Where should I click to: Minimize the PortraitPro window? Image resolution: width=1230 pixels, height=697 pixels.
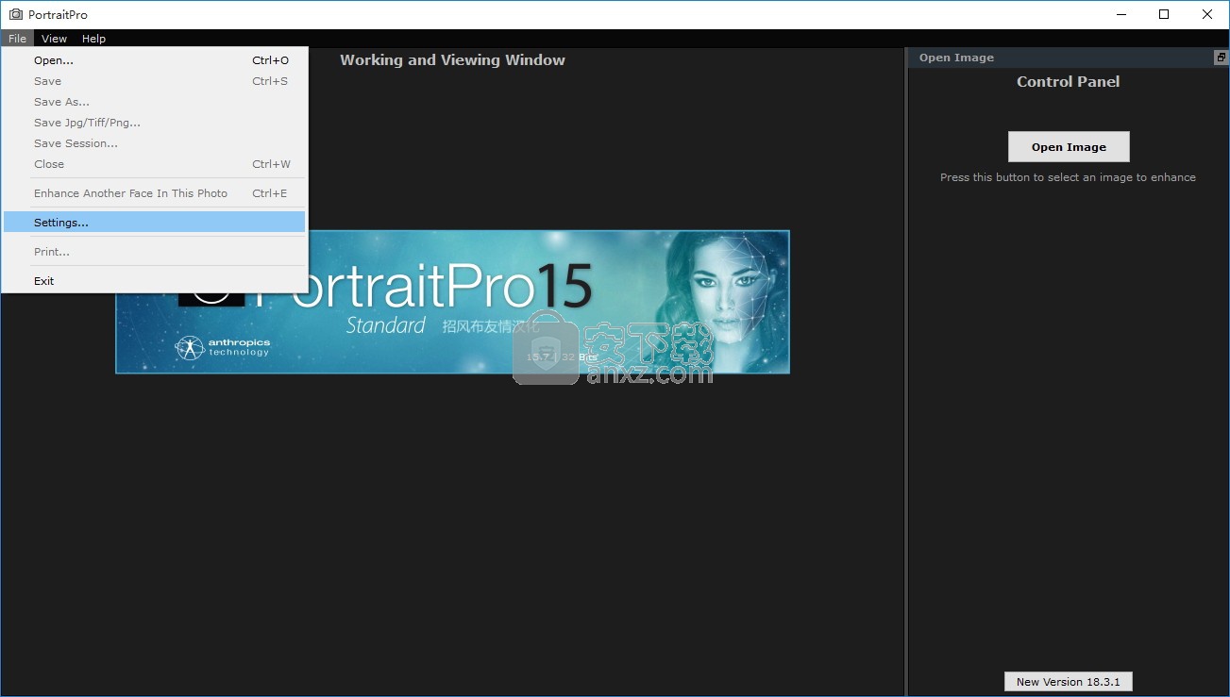[1120, 14]
